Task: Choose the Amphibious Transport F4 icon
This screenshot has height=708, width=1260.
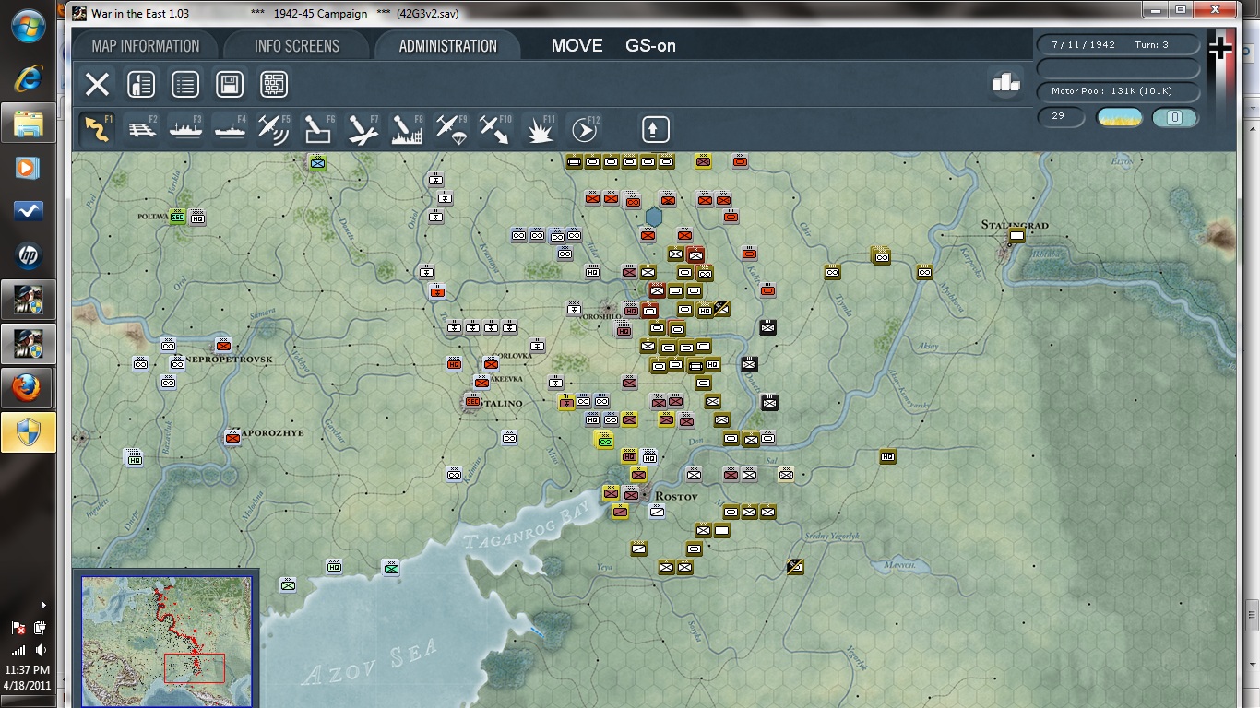Action: coord(231,128)
